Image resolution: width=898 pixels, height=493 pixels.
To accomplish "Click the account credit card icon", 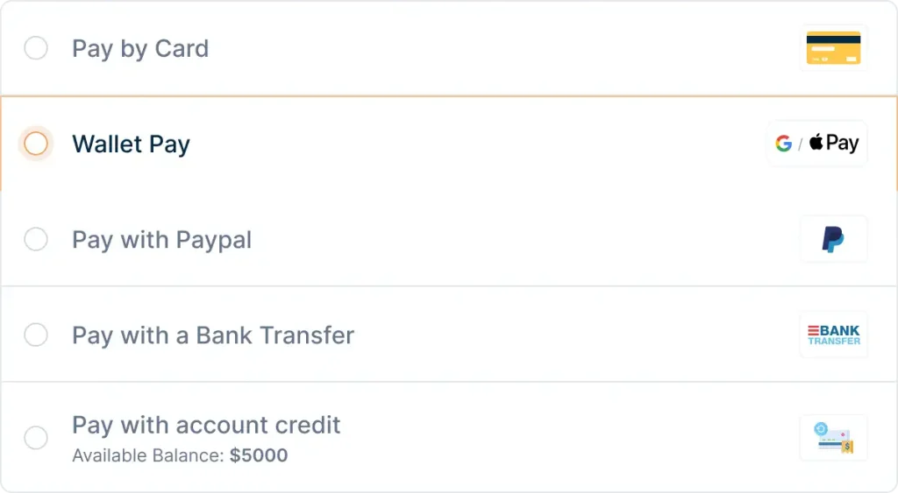I will click(x=834, y=438).
